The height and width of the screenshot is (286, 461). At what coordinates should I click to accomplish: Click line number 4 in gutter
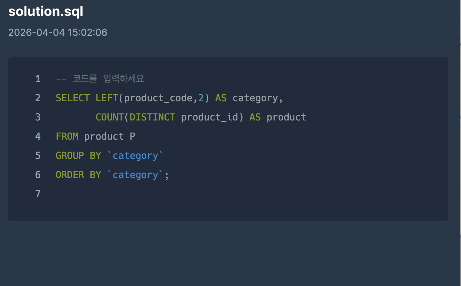click(38, 136)
